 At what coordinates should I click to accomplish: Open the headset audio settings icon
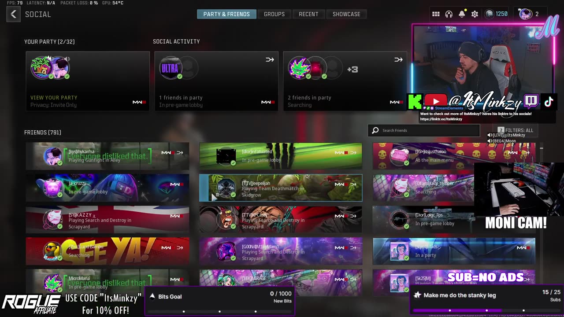tap(449, 14)
